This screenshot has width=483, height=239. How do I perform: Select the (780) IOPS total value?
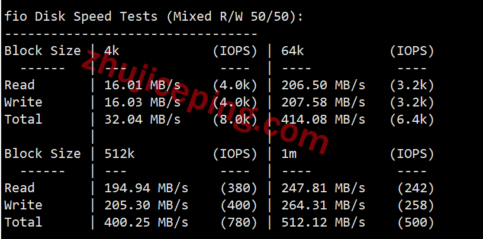point(239,222)
